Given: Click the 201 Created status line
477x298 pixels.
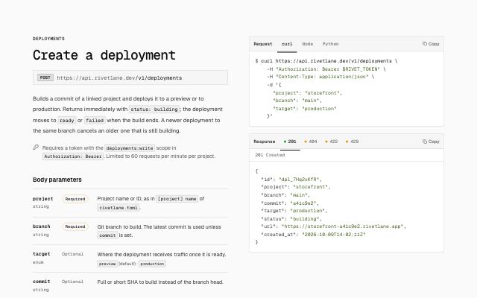Looking at the screenshot, I should [270, 155].
